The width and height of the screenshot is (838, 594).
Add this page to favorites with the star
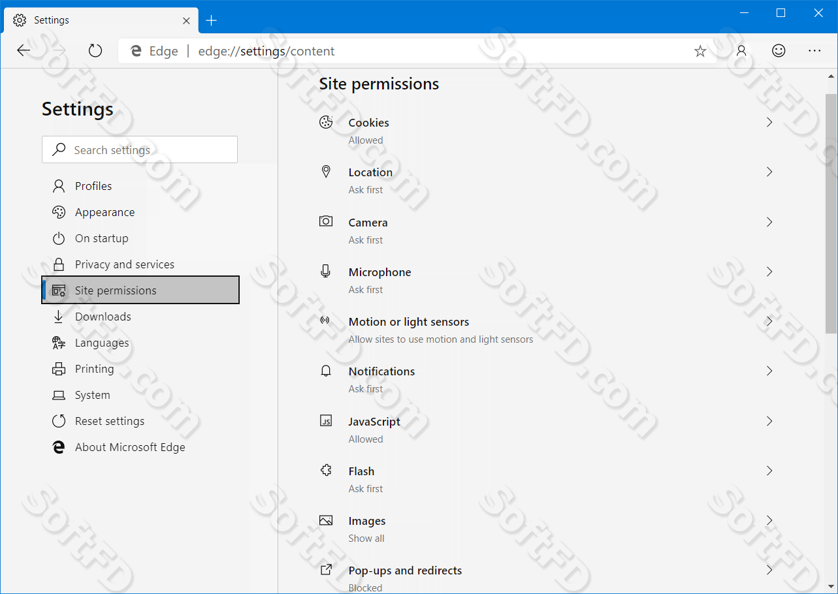point(700,51)
